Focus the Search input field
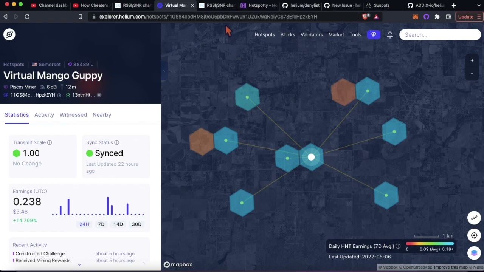484x272 pixels. (x=440, y=35)
